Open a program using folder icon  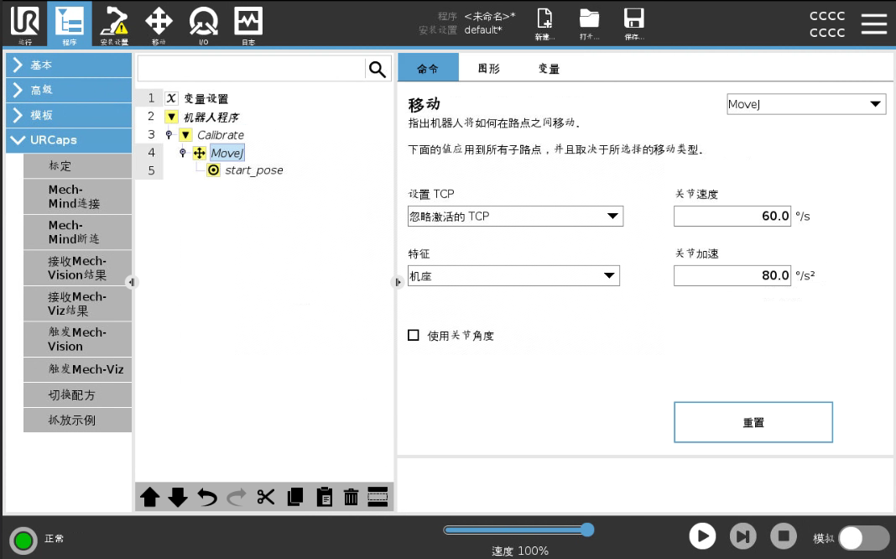click(x=589, y=24)
